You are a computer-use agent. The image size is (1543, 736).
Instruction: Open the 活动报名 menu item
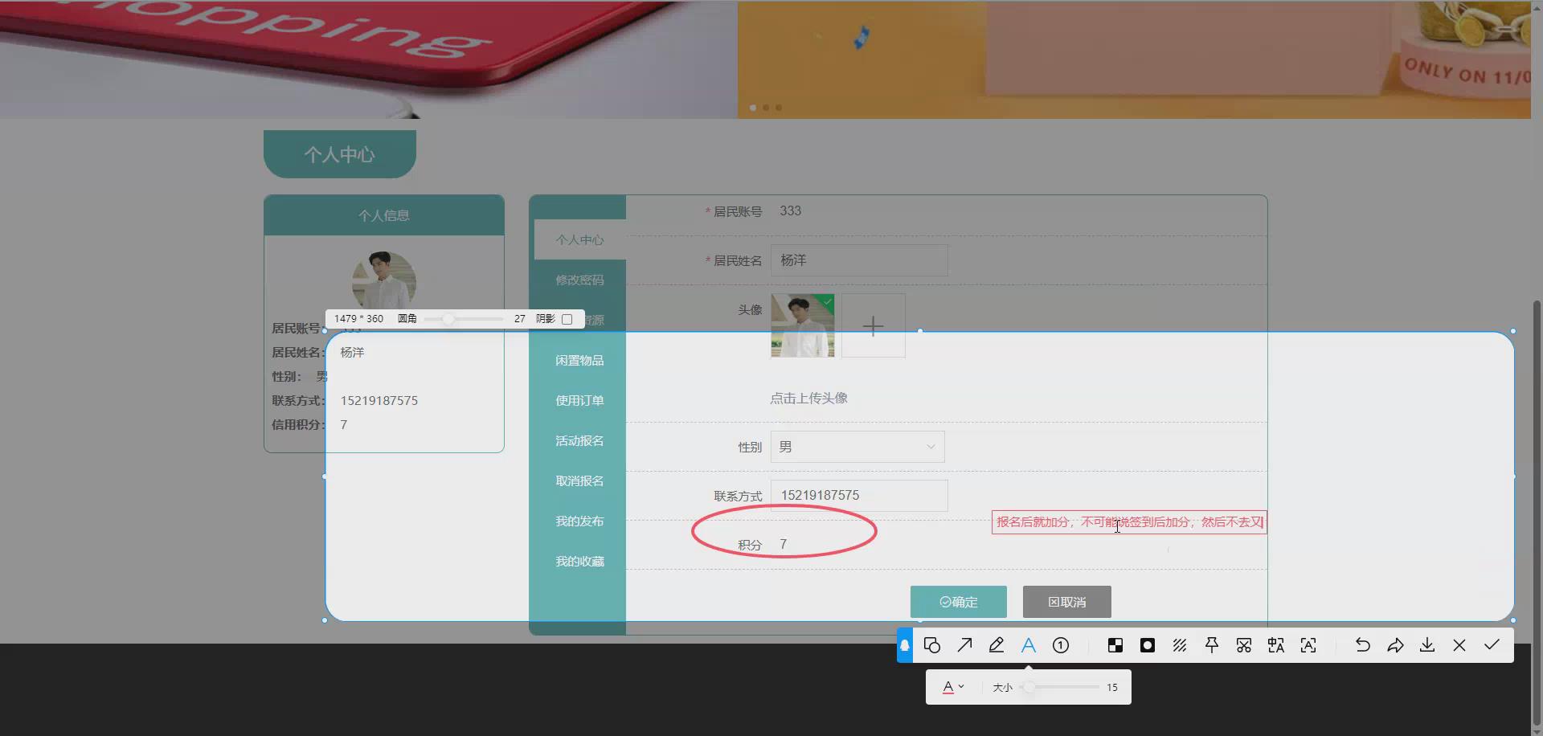pyautogui.click(x=579, y=440)
